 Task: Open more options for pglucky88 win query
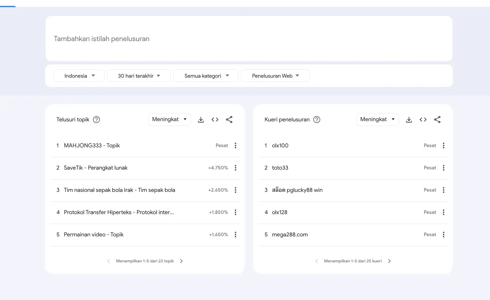pyautogui.click(x=444, y=190)
